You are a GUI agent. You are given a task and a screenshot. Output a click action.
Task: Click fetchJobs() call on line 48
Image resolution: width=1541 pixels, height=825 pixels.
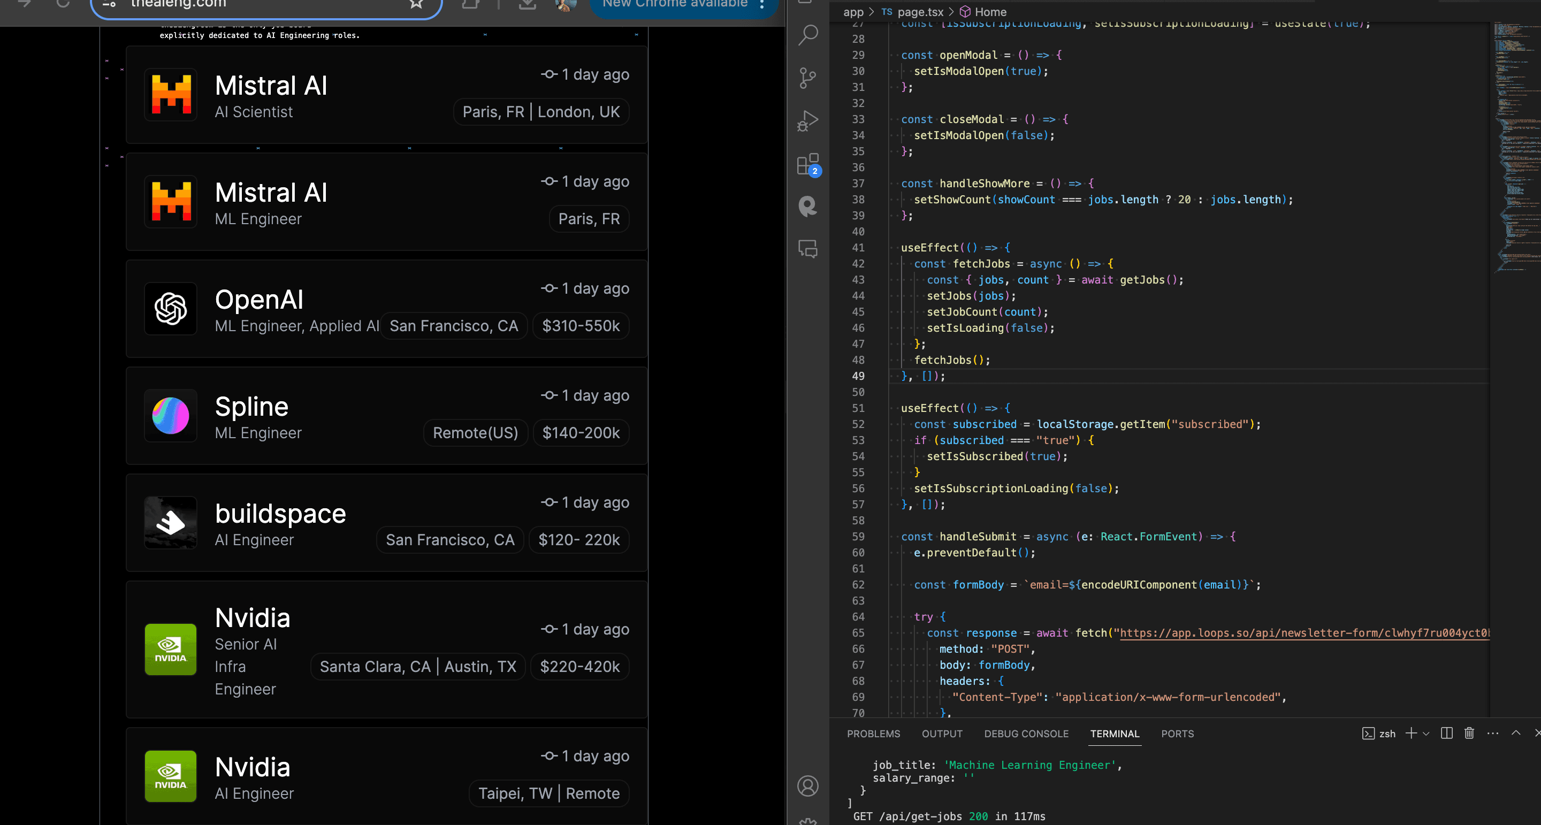click(x=952, y=360)
